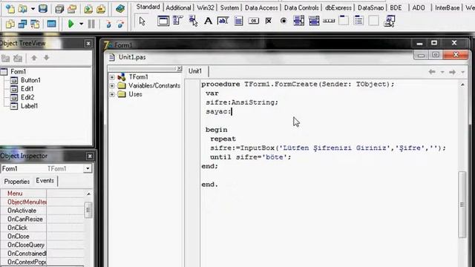The image size is (475, 267).
Task: Click the Save All toolbar icon
Action: pos(59,9)
